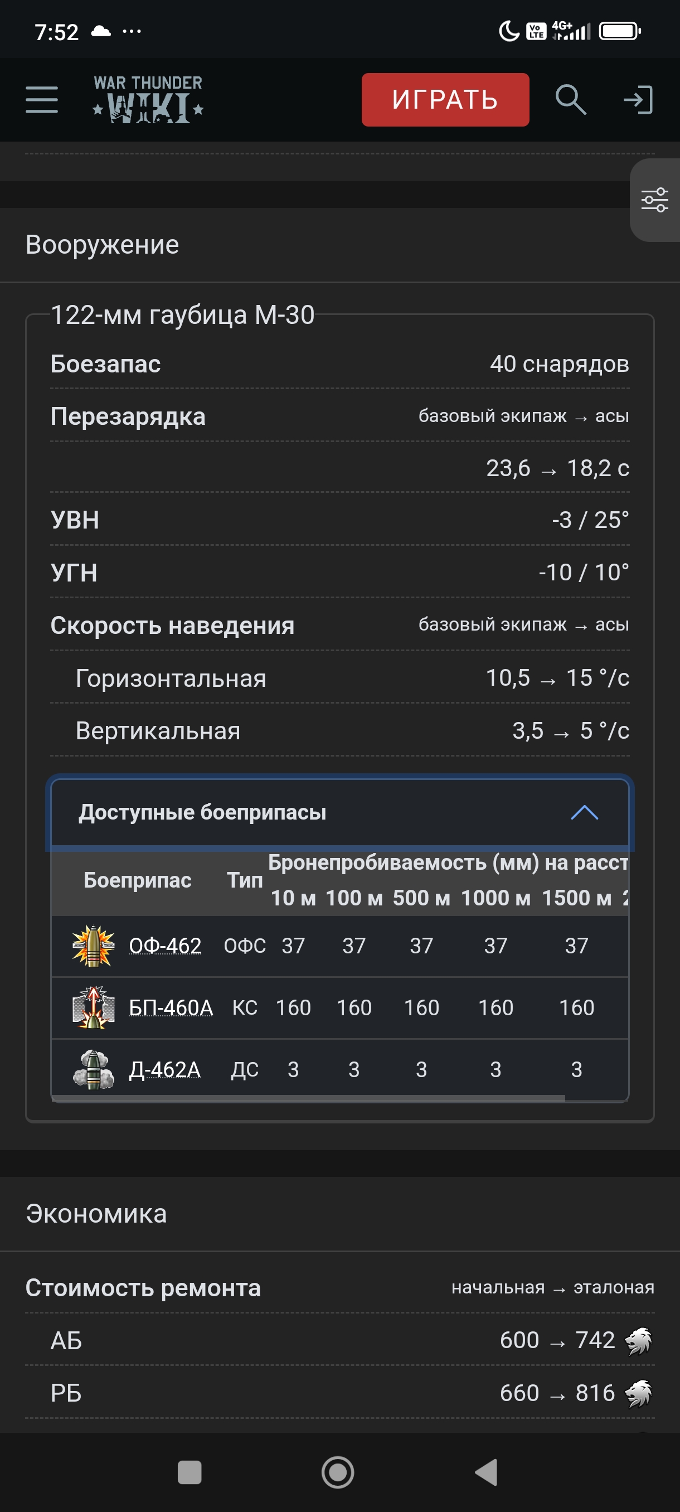The height and width of the screenshot is (1512, 680).
Task: Tap the Android recent apps square button
Action: pos(189,1472)
